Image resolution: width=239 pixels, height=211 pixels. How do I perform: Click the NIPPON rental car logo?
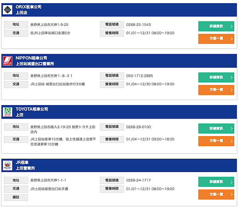click(x=8, y=61)
